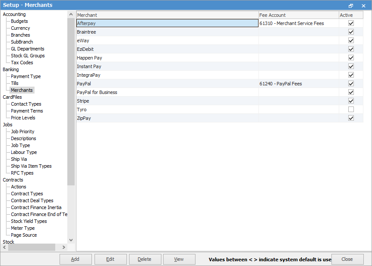Open Page Source setup item

pyautogui.click(x=24, y=235)
